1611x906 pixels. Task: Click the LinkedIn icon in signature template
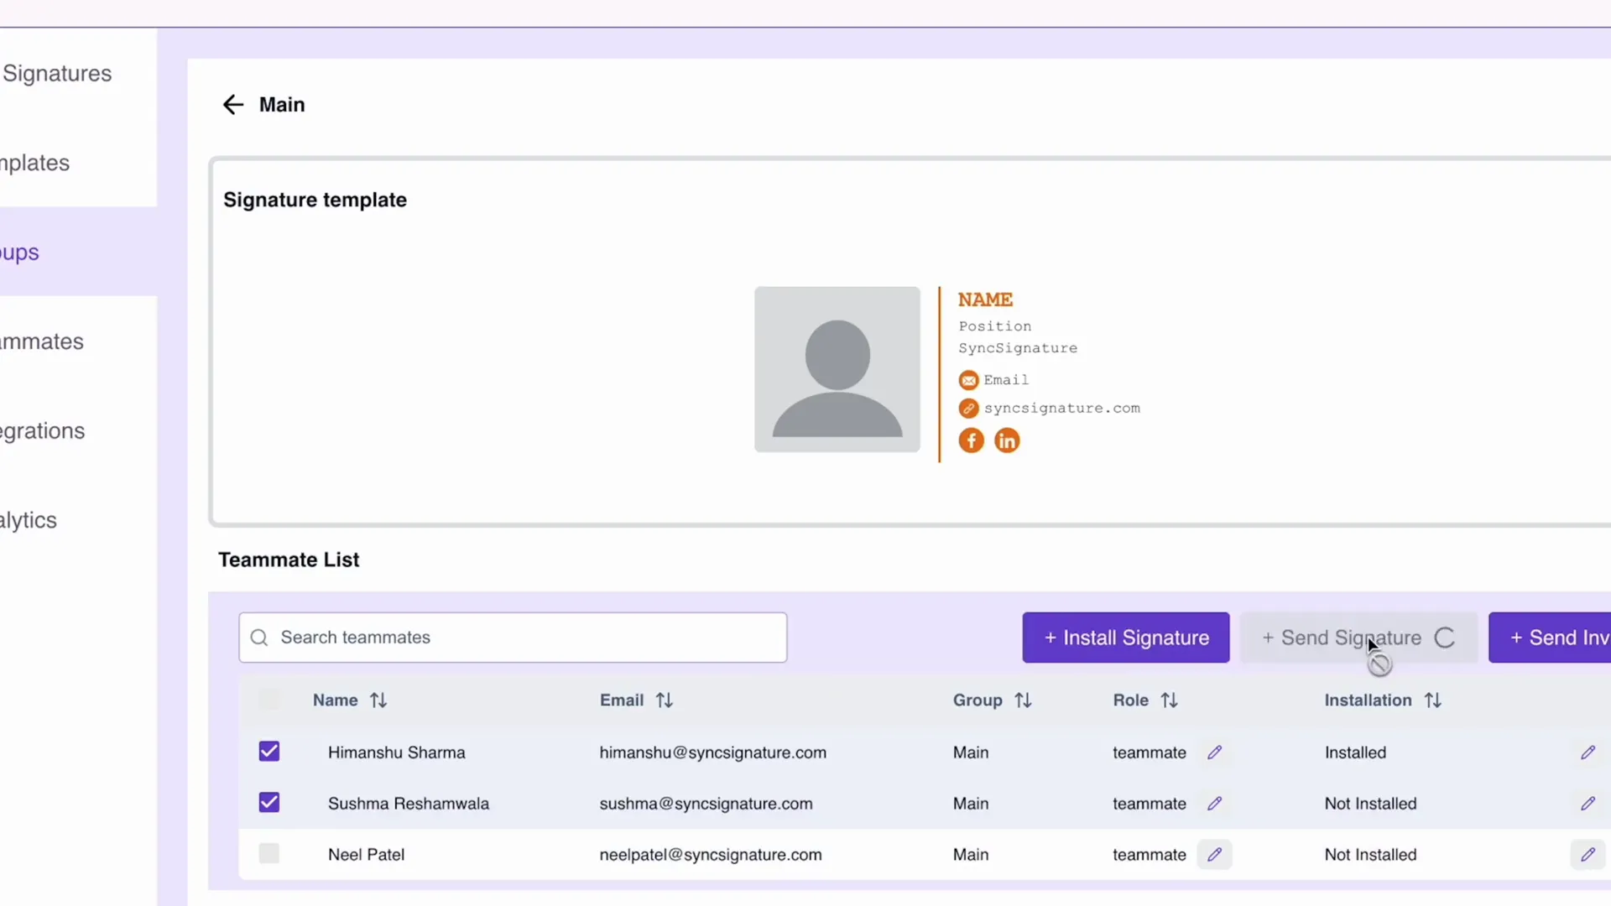[x=1007, y=440]
